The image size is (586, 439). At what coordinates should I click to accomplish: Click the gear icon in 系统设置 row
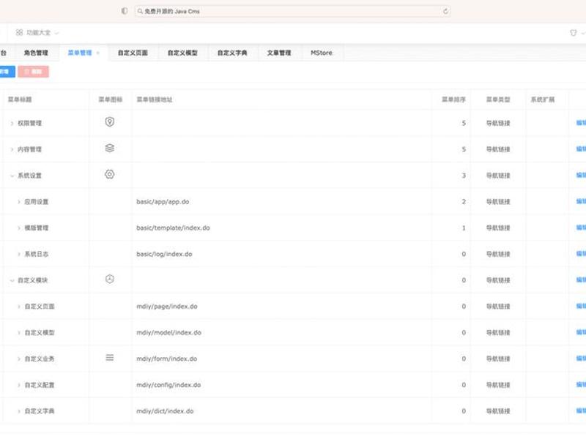pyautogui.click(x=109, y=174)
